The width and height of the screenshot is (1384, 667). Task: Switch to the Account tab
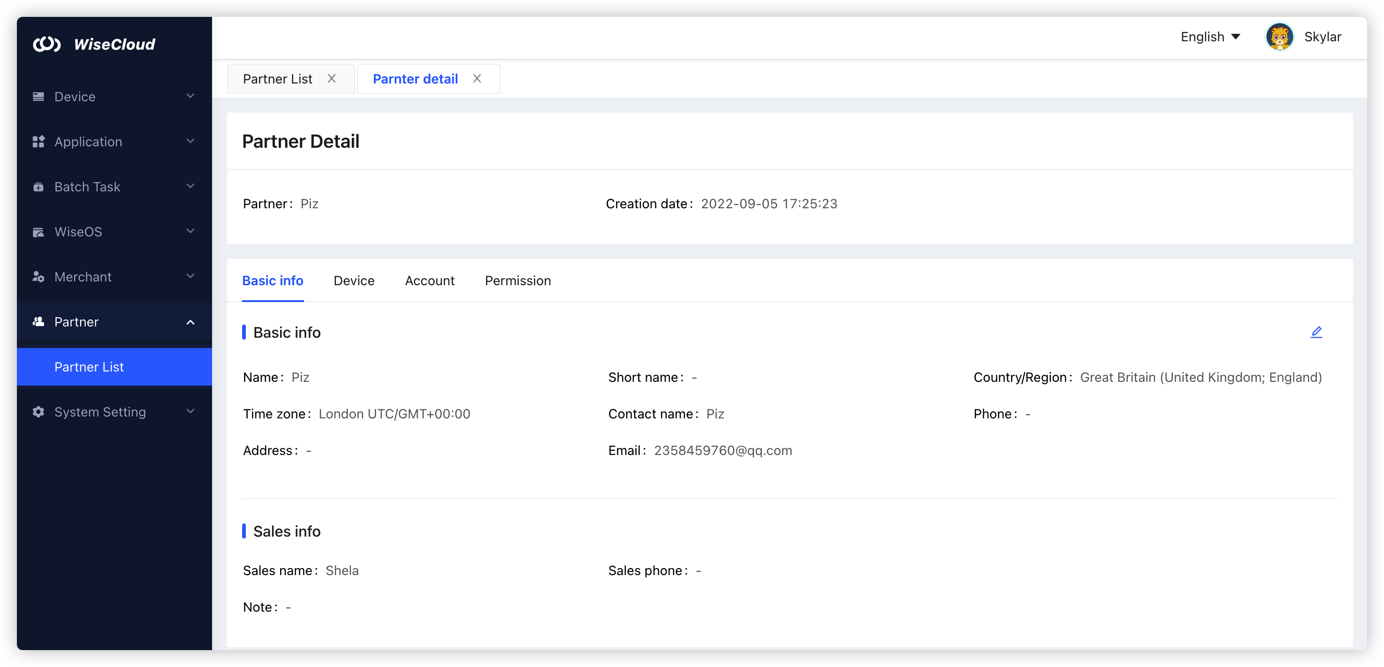point(429,281)
